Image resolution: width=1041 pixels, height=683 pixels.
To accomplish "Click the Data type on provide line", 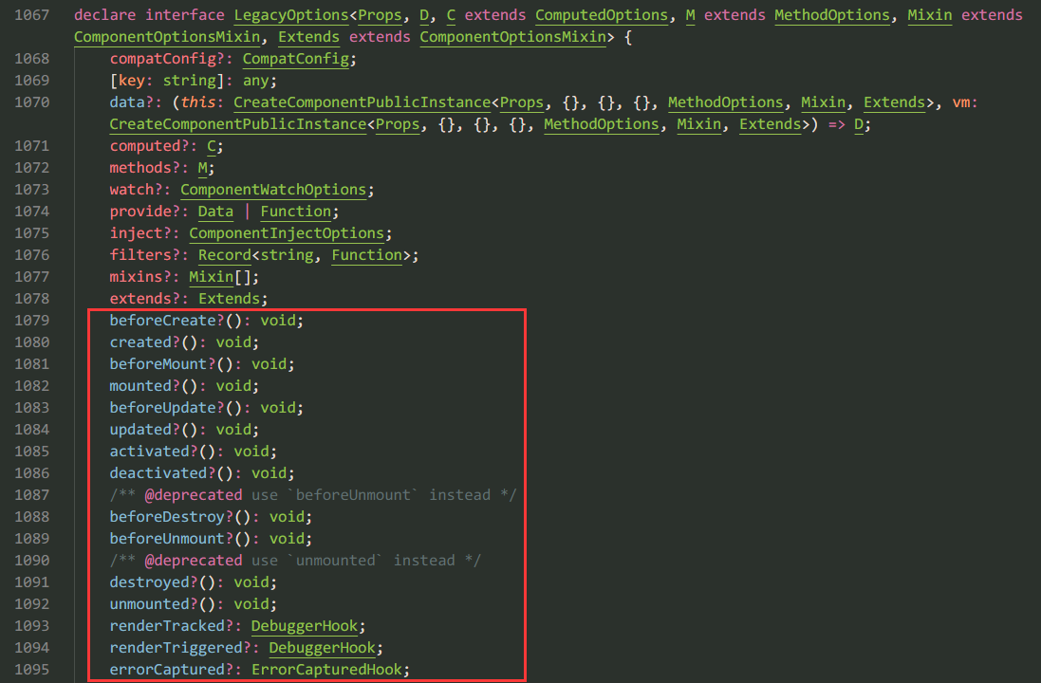I will [x=215, y=212].
